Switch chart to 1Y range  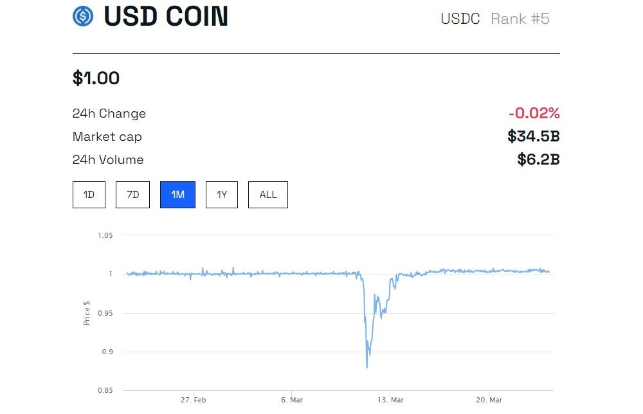(221, 195)
